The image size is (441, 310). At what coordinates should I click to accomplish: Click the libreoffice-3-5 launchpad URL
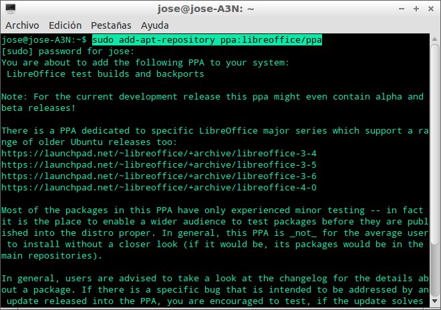click(x=159, y=165)
